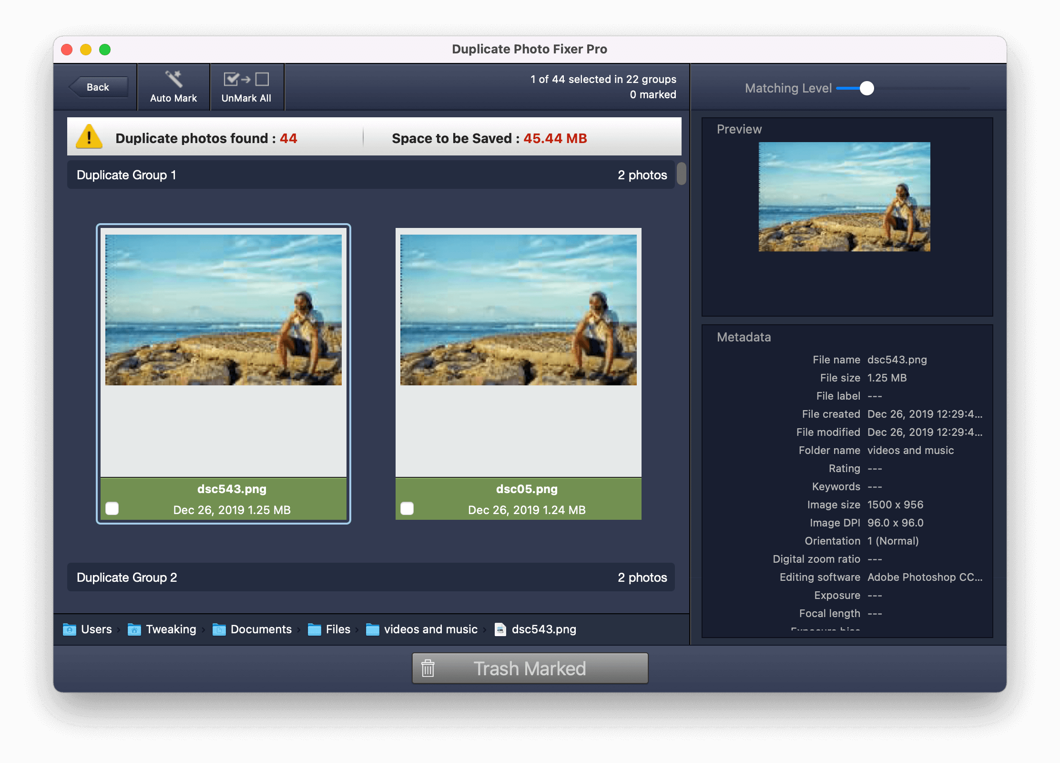The image size is (1060, 763).
Task: Click the trash icon on Trash Marked button
Action: (428, 669)
